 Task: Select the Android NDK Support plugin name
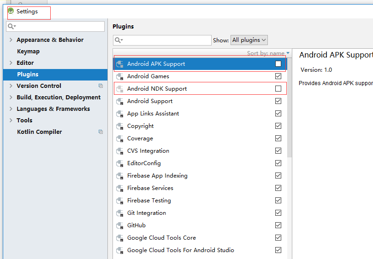point(157,89)
